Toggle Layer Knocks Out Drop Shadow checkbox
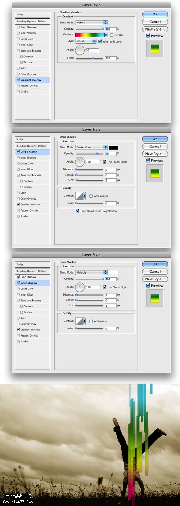Screen dimensions: 180x506 coord(77,211)
